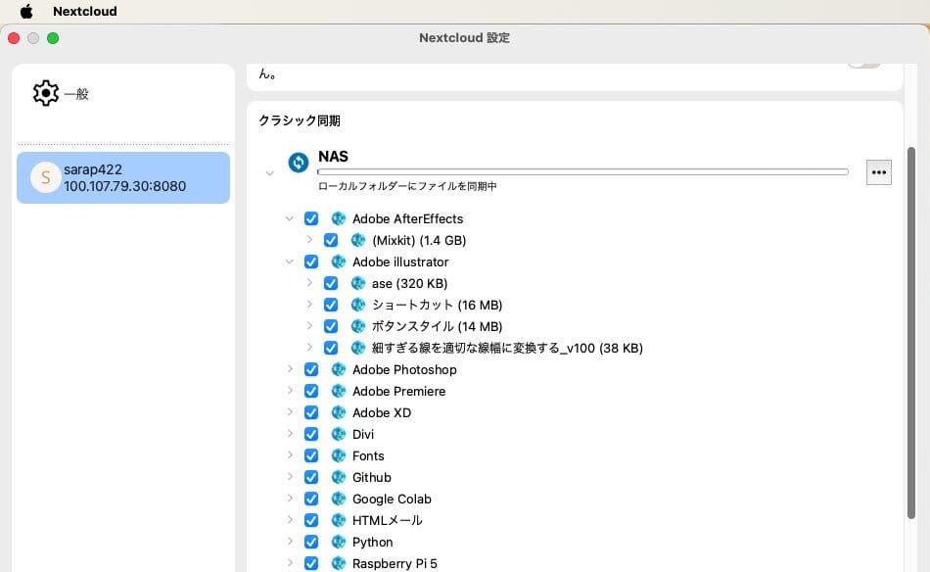
Task: Click the Github folder icon
Action: click(339, 477)
